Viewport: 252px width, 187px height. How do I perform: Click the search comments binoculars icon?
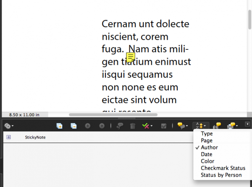pos(217,126)
